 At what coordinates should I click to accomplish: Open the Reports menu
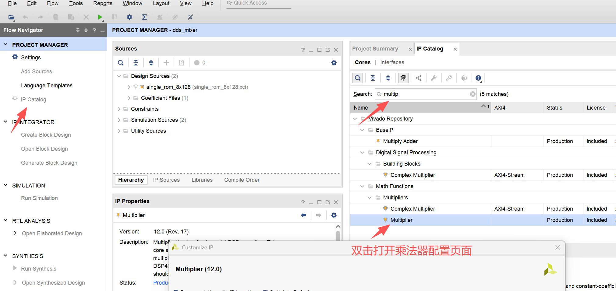pyautogui.click(x=103, y=3)
